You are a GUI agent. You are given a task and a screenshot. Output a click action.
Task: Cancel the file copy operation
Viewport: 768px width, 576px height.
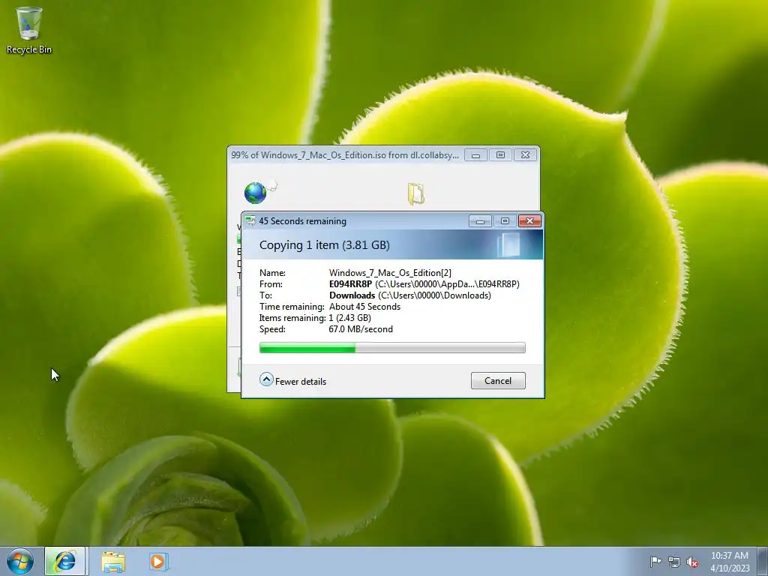(498, 380)
